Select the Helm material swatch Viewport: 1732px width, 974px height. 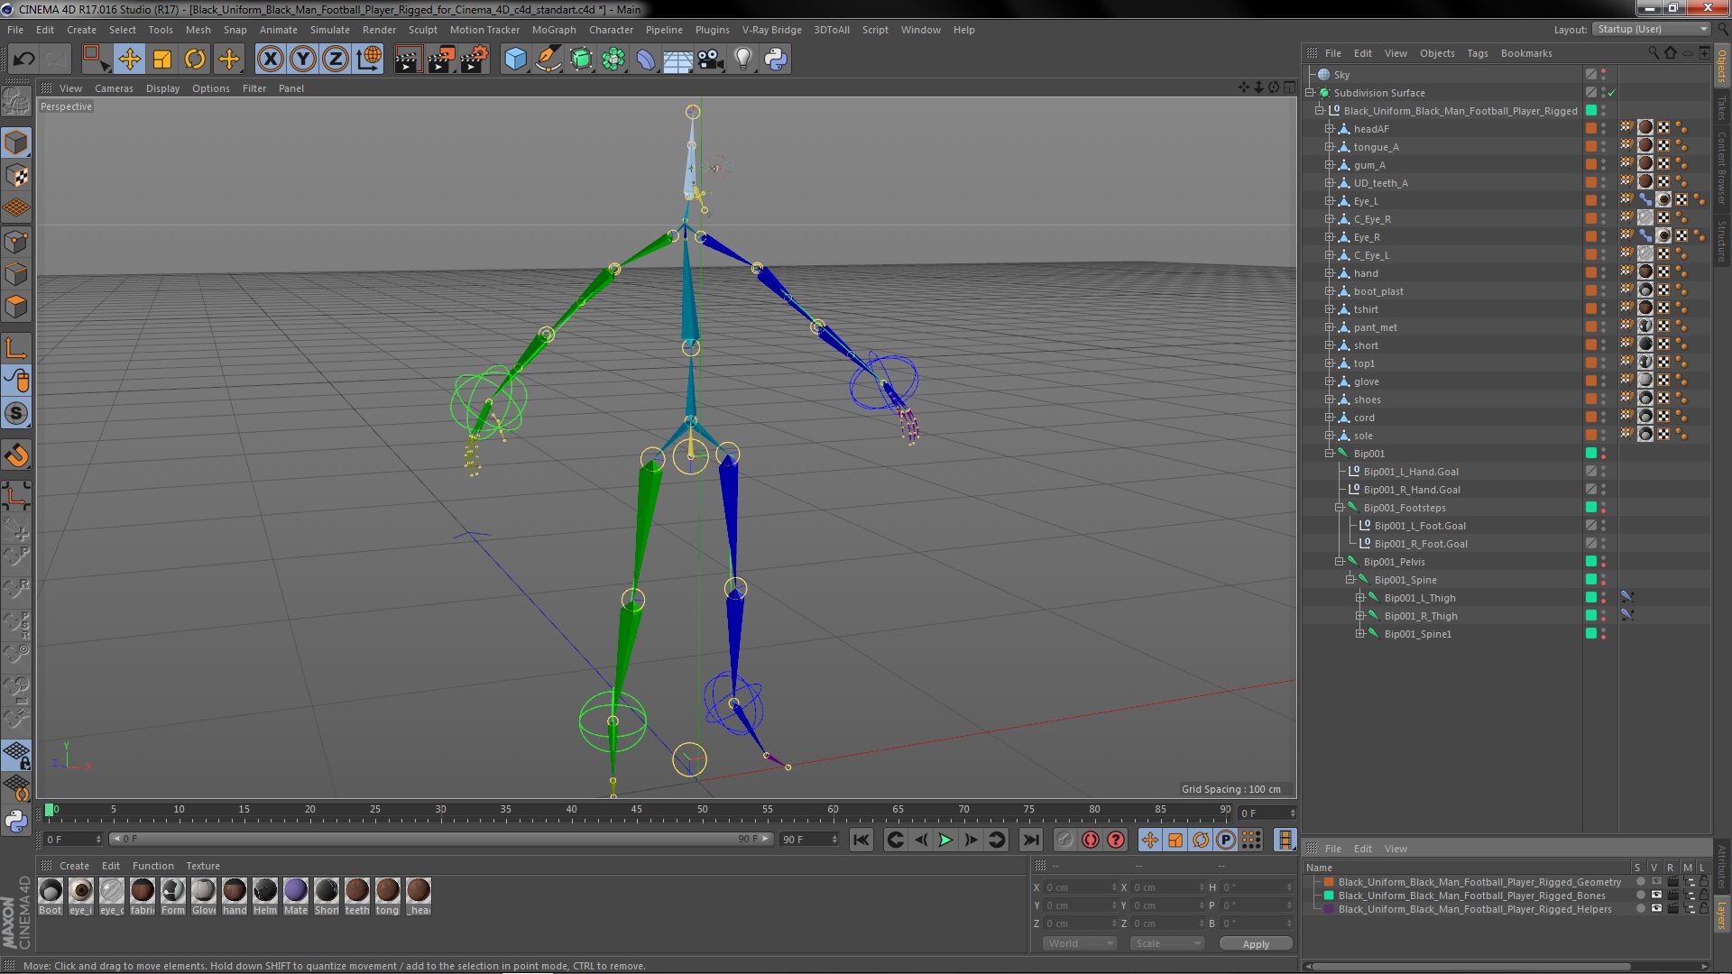[x=265, y=891]
